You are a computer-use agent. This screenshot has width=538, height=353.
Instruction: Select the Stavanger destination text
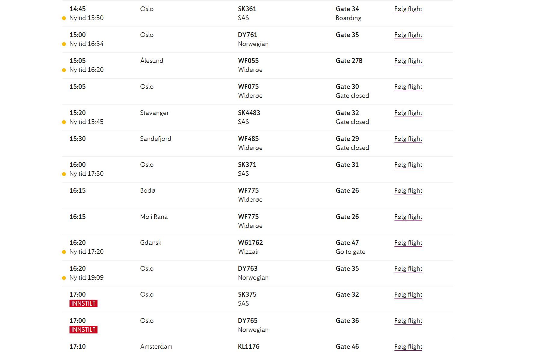154,113
